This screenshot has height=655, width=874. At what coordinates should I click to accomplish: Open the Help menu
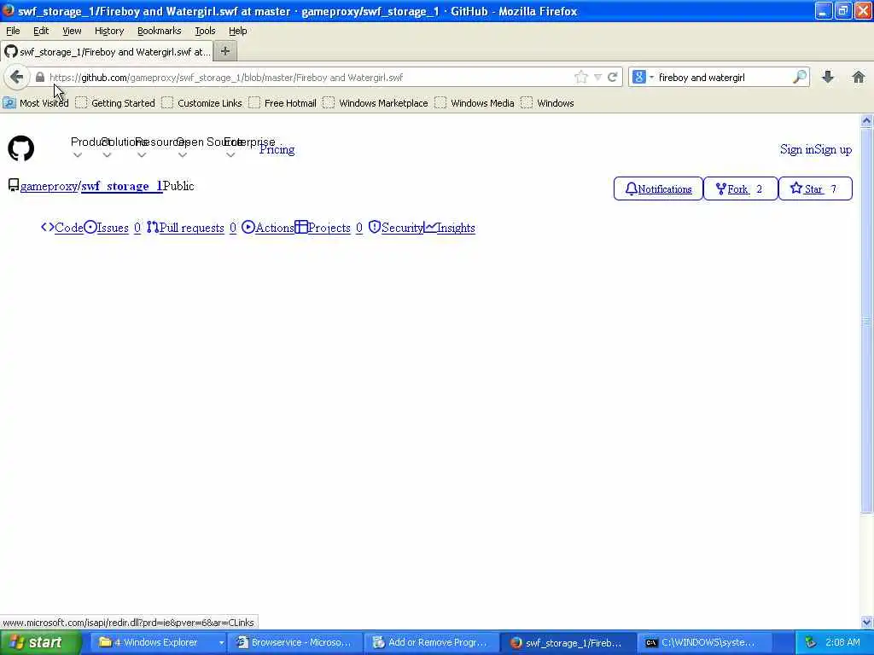[x=238, y=31]
